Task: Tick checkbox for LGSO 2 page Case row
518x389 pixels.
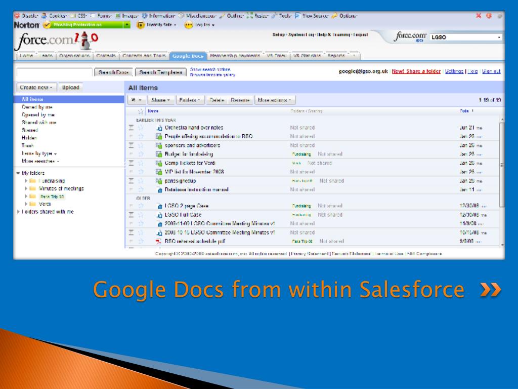Action: pyautogui.click(x=131, y=206)
